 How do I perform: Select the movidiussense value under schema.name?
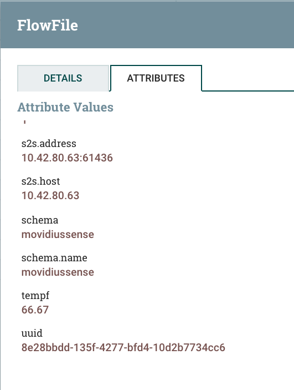pos(58,272)
